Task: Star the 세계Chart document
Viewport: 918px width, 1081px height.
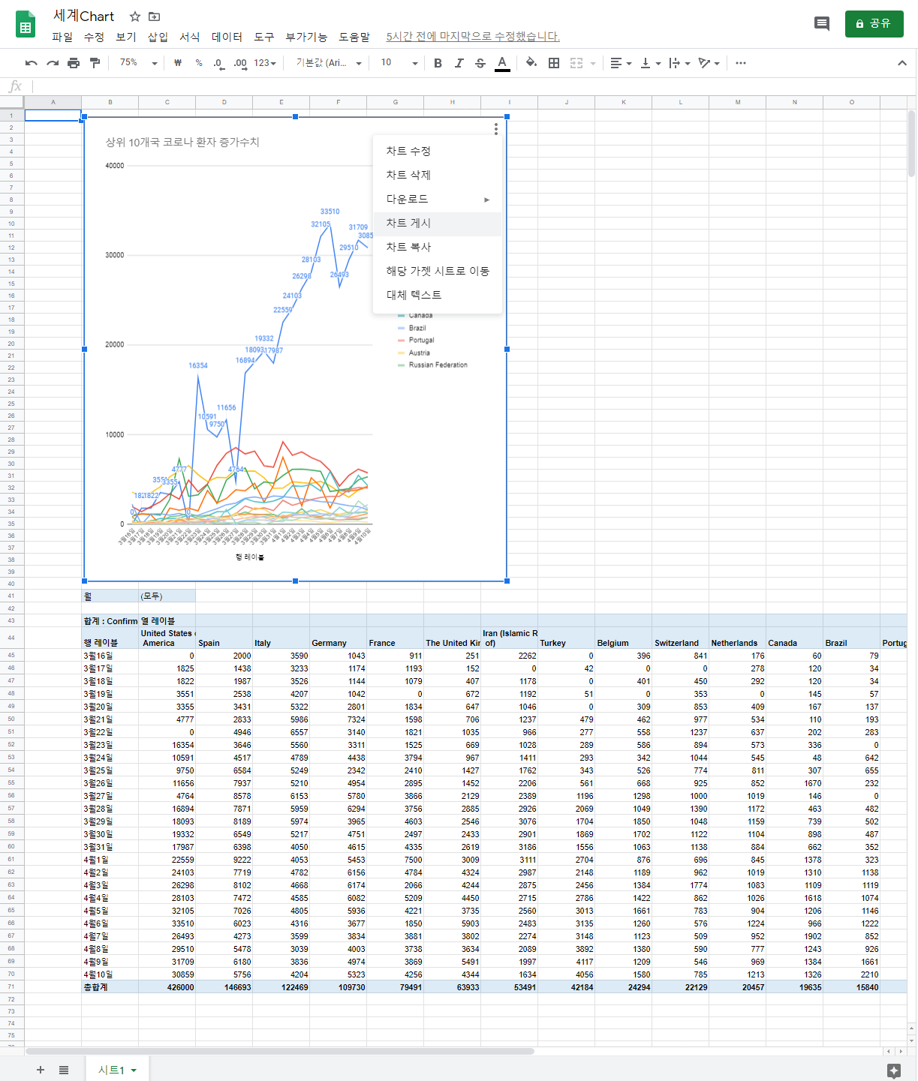Action: (x=135, y=17)
